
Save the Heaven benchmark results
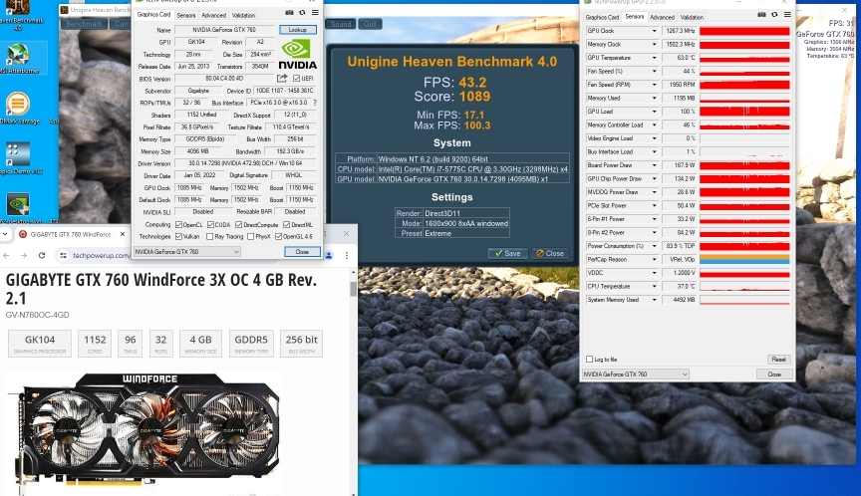[507, 253]
